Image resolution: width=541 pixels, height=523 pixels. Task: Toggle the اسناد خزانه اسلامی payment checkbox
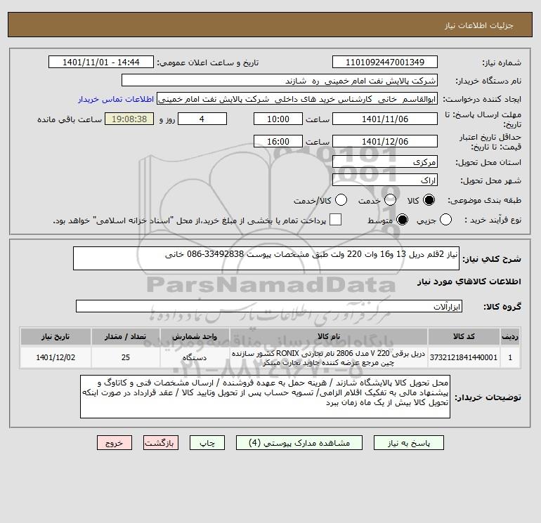(335, 220)
